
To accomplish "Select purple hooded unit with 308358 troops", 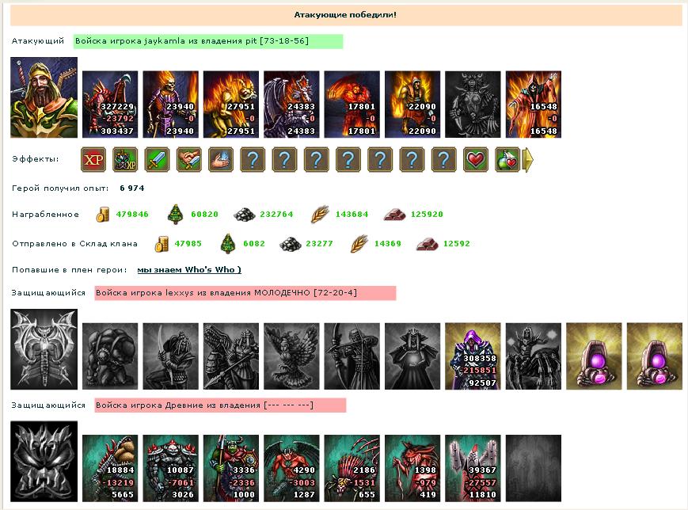I will (473, 356).
